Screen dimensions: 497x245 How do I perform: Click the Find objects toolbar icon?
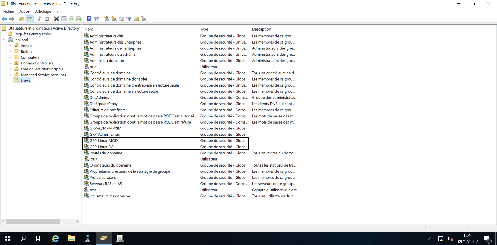click(137, 19)
